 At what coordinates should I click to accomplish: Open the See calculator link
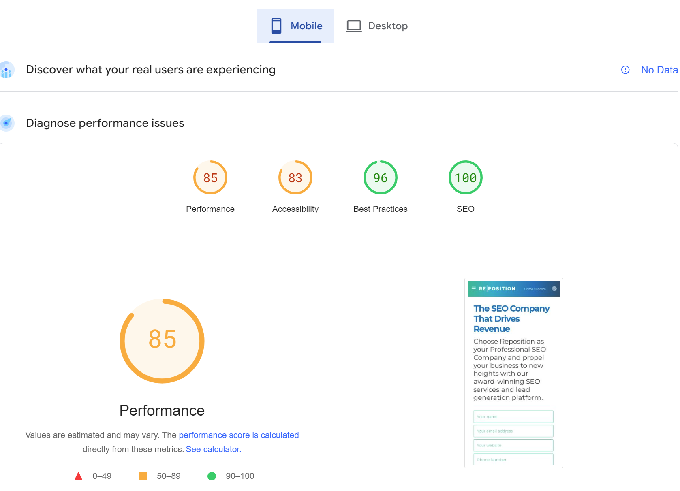click(x=213, y=449)
